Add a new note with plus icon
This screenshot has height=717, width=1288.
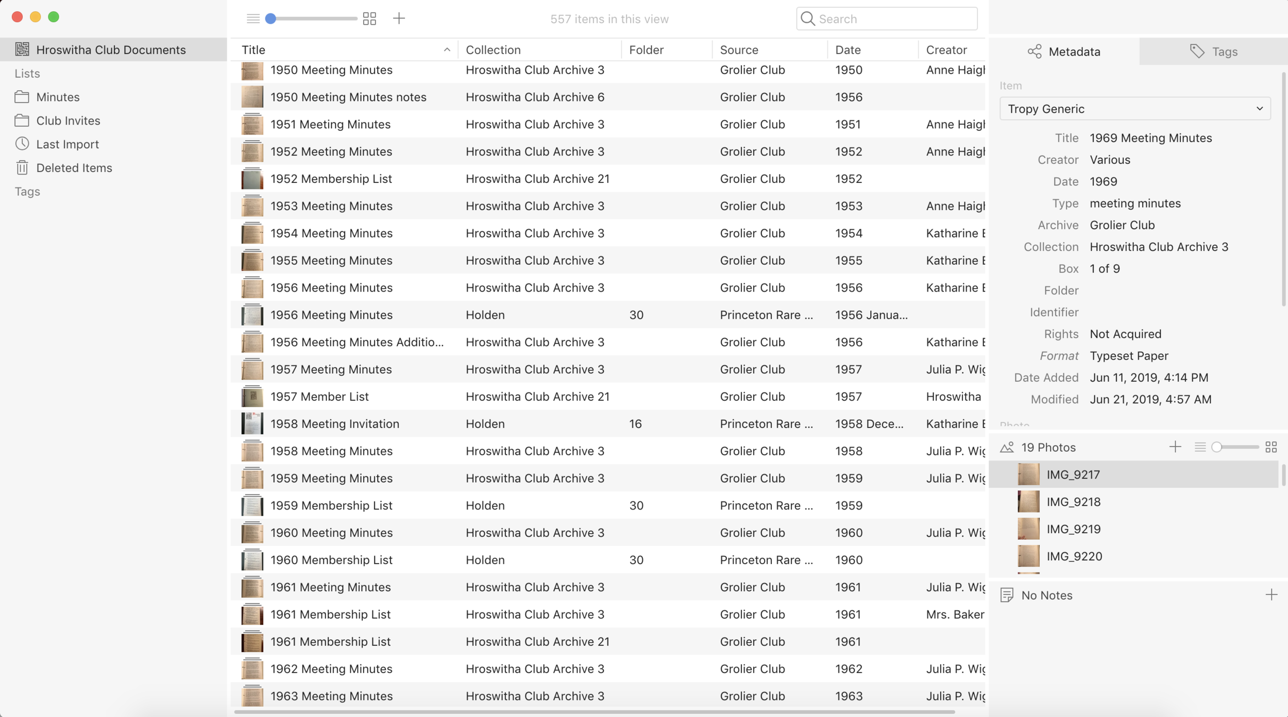pyautogui.click(x=1271, y=595)
